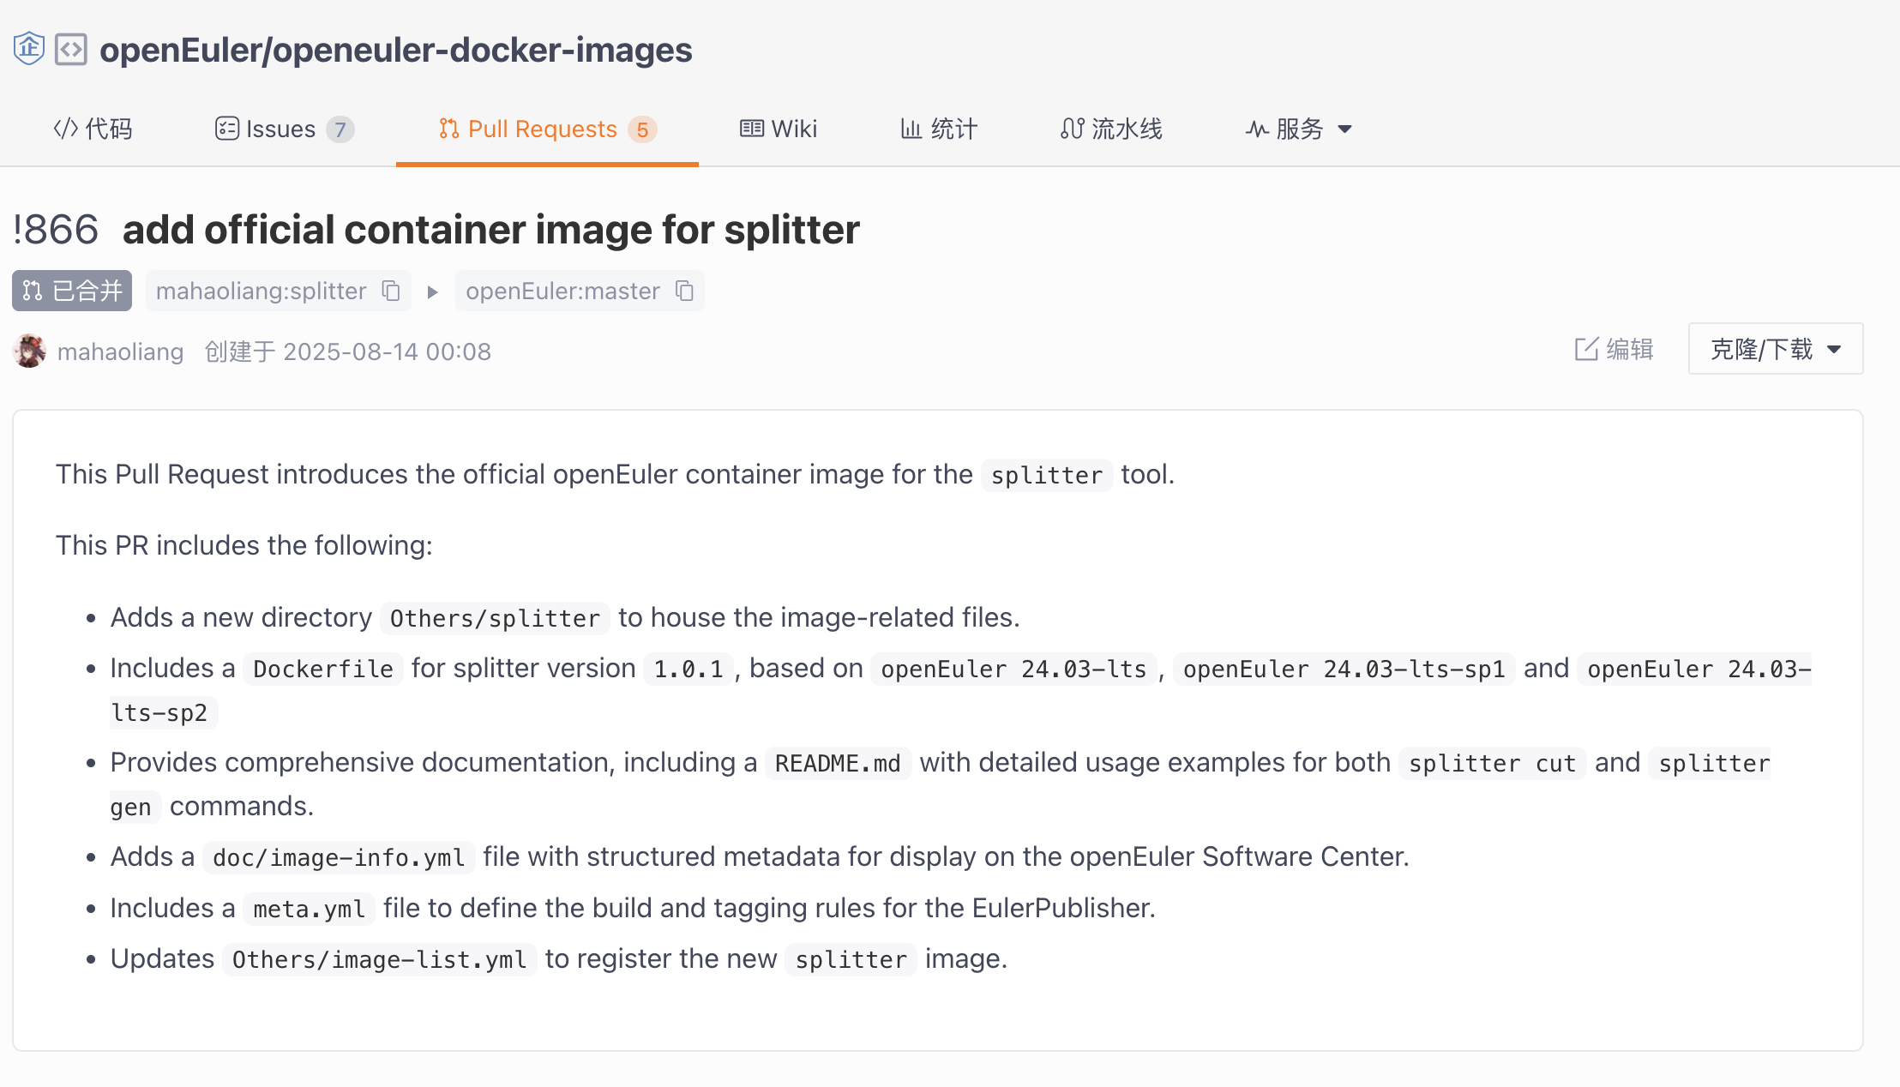Click the enterprise shield badge icon
This screenshot has height=1087, width=1900.
tap(29, 49)
